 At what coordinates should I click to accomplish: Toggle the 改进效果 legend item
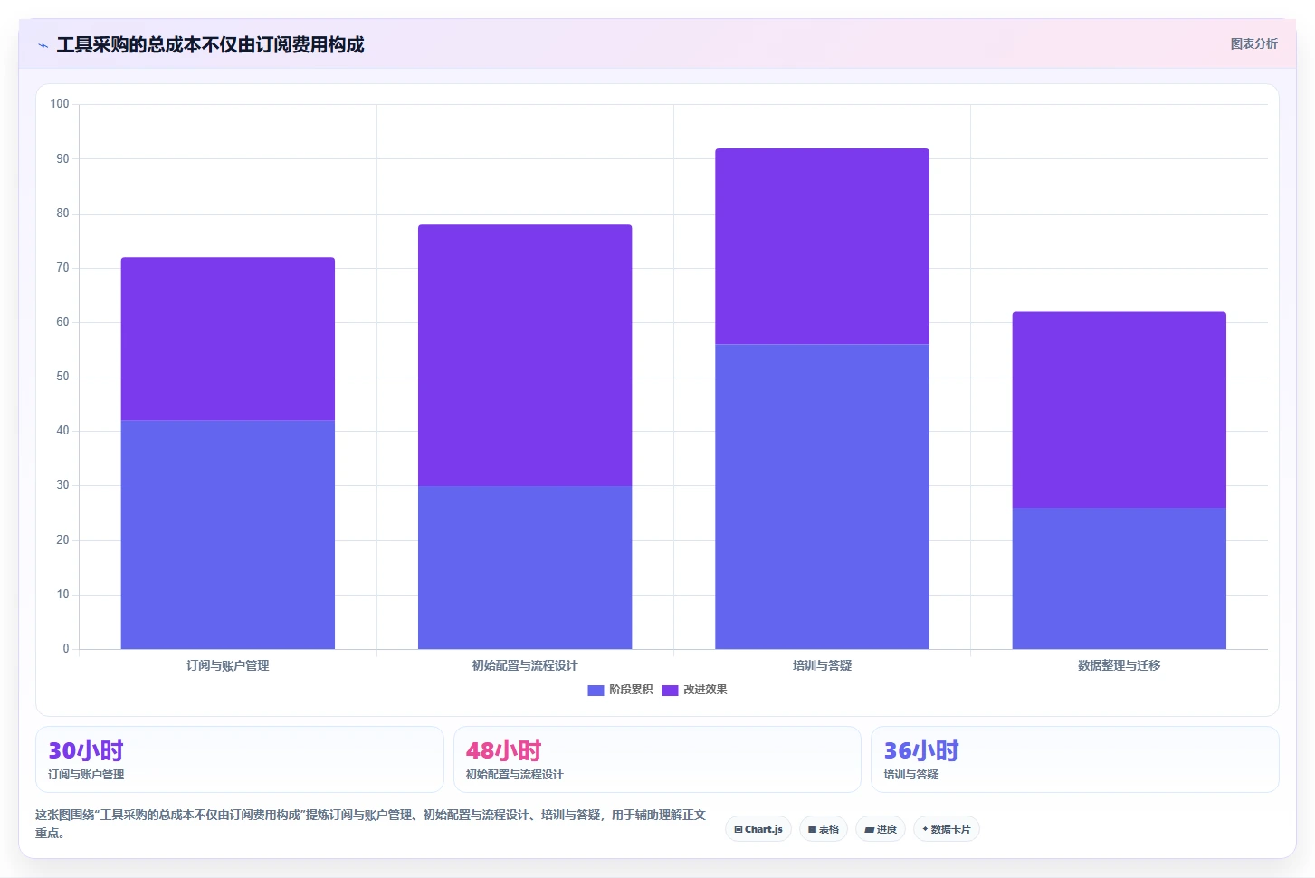click(694, 690)
